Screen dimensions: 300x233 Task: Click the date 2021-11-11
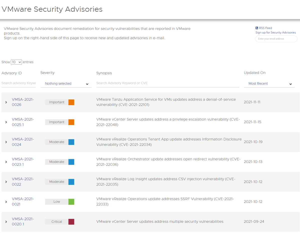[252, 102]
